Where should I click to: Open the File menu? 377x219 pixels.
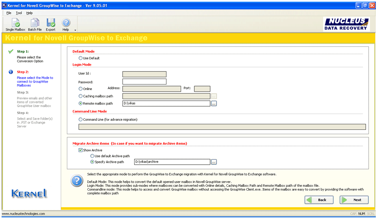click(x=9, y=13)
